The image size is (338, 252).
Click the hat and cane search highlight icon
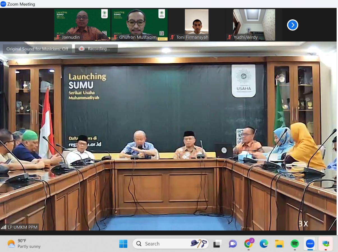(199, 244)
